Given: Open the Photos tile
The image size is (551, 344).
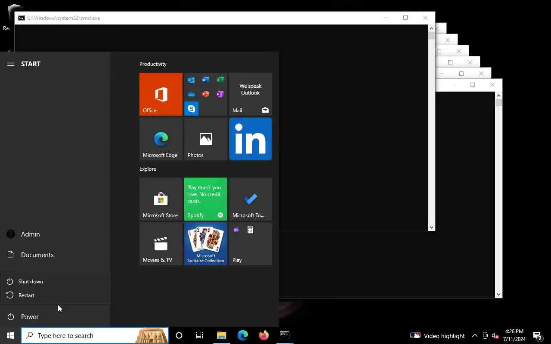Looking at the screenshot, I should (206, 139).
